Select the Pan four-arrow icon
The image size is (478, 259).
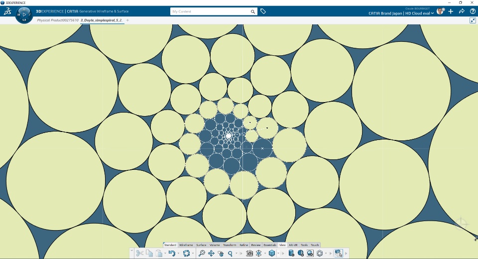point(211,253)
